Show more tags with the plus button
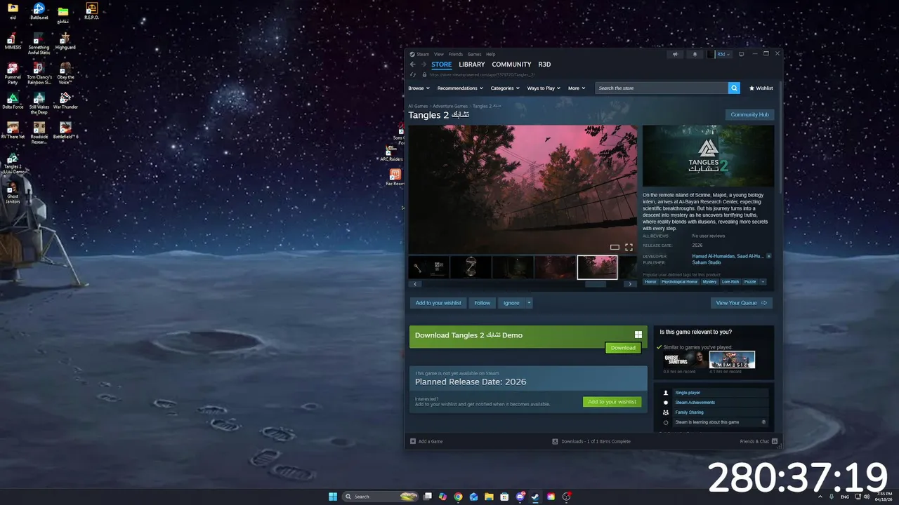Screen dimensions: 899x505 (763, 282)
